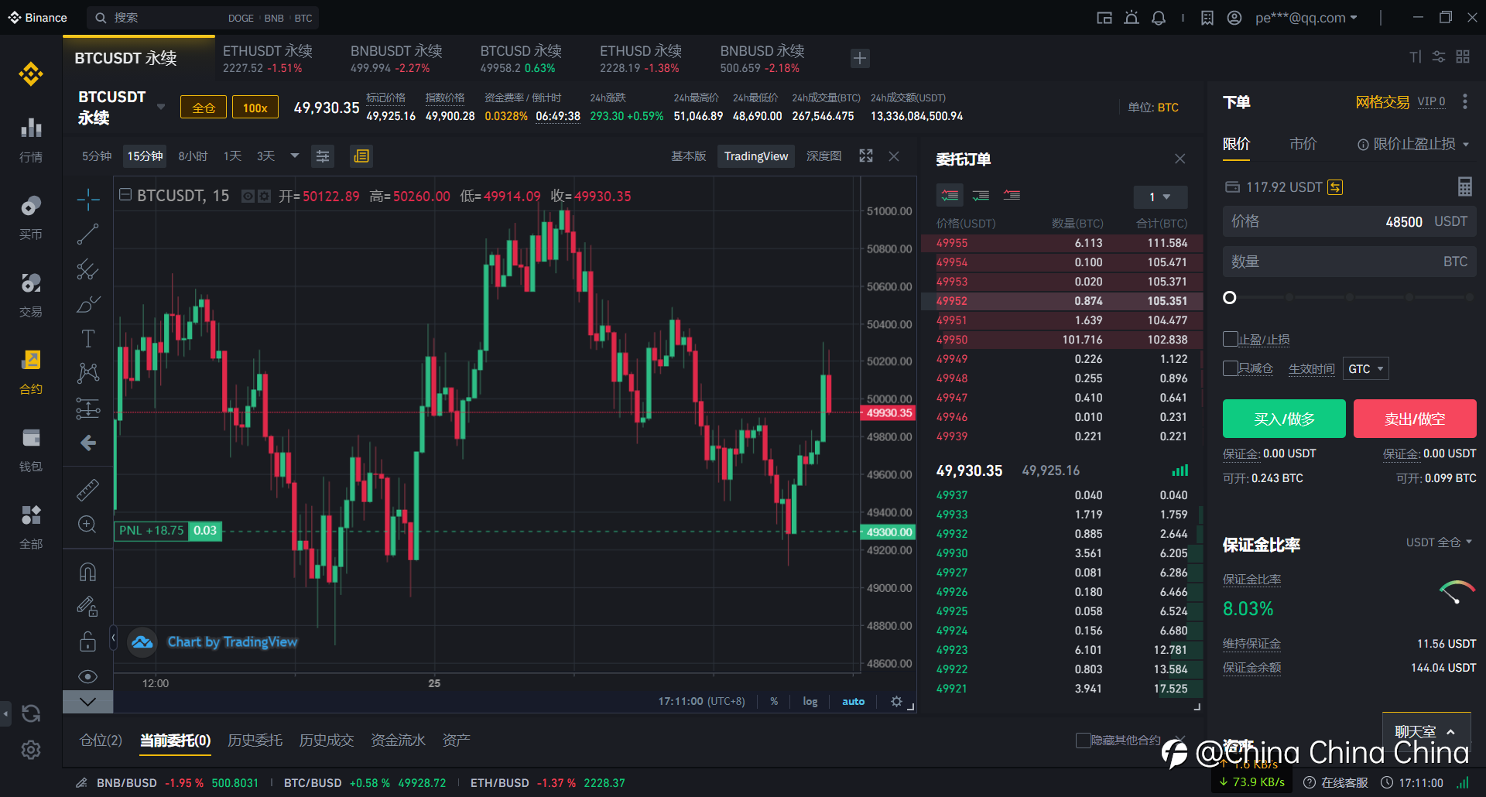The height and width of the screenshot is (797, 1486).
Task: Open the calculator icon in order panel
Action: click(1465, 186)
